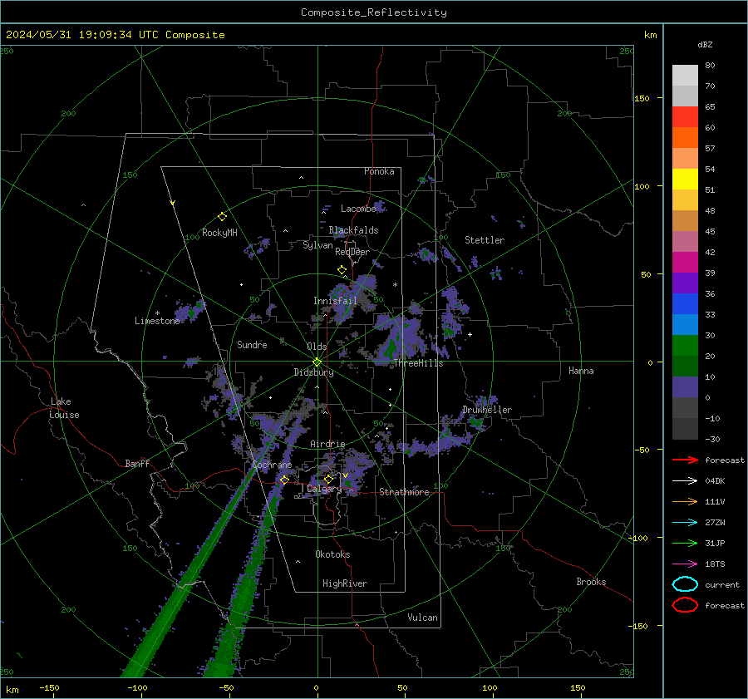Click the Blackfalds city label

(353, 230)
